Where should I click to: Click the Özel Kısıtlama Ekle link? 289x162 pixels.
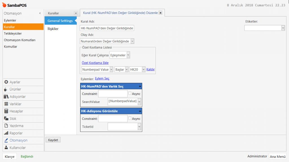pyautogui.click(x=95, y=63)
